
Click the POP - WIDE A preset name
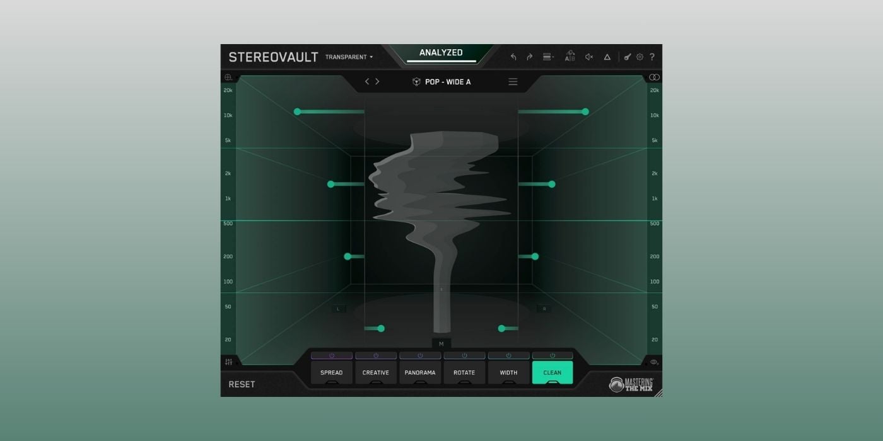[x=448, y=82]
